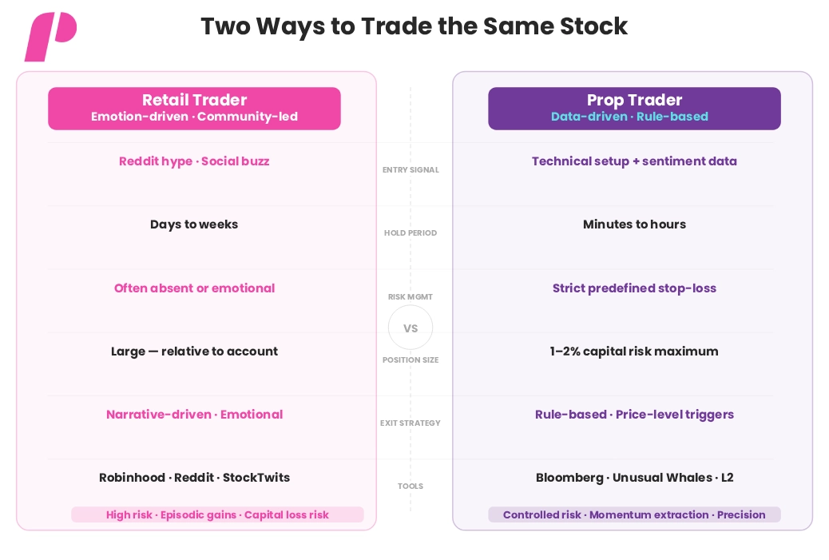Click Reddit hype Social buzz text
The image size is (829, 560).
point(194,161)
